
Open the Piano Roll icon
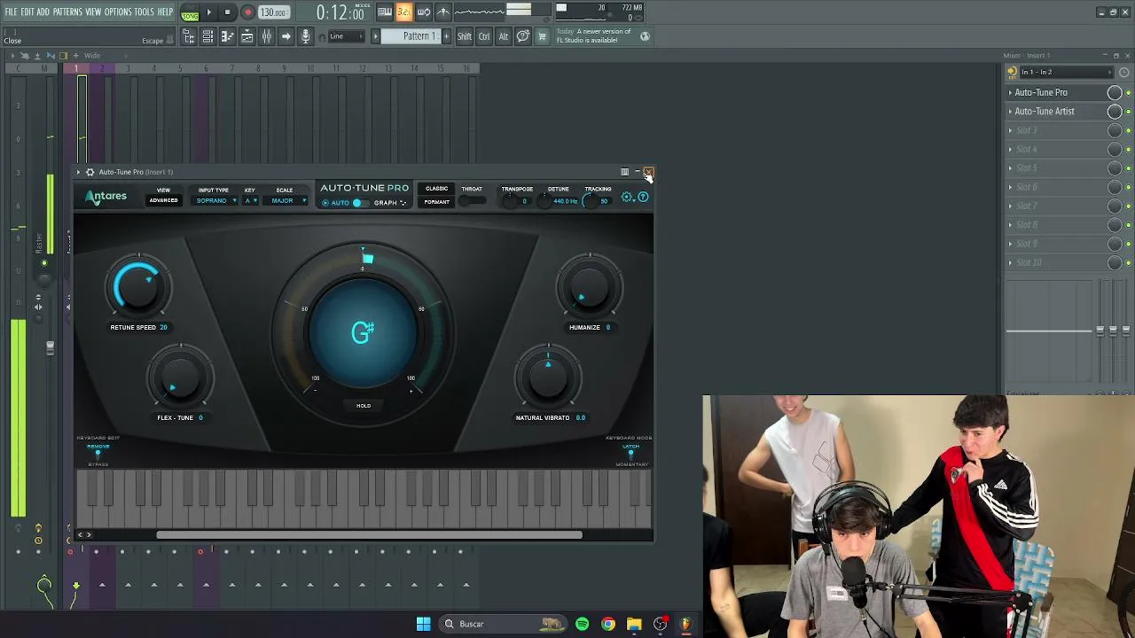[227, 36]
